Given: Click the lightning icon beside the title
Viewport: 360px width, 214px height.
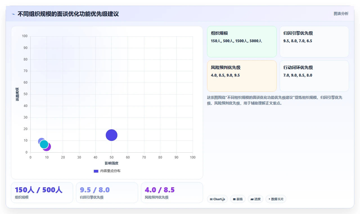Looking at the screenshot, I should pos(13,14).
